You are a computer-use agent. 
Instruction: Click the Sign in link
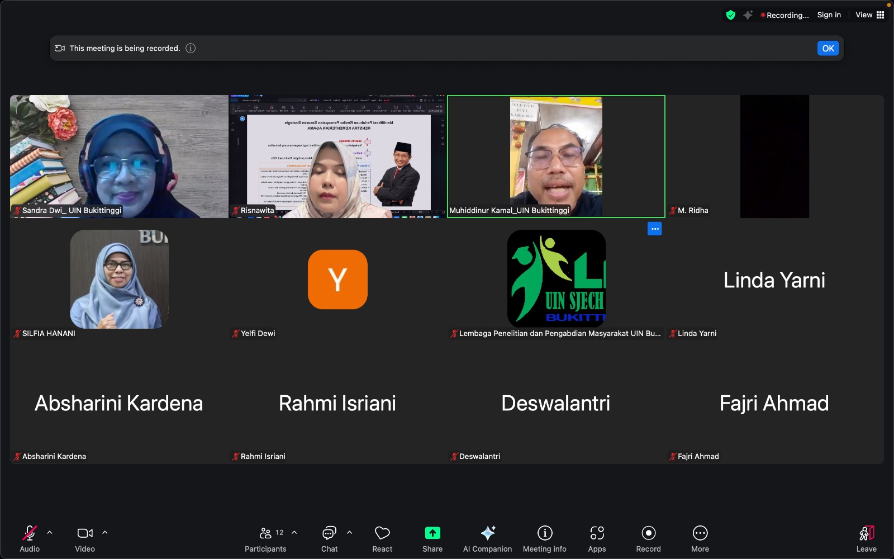[829, 15]
